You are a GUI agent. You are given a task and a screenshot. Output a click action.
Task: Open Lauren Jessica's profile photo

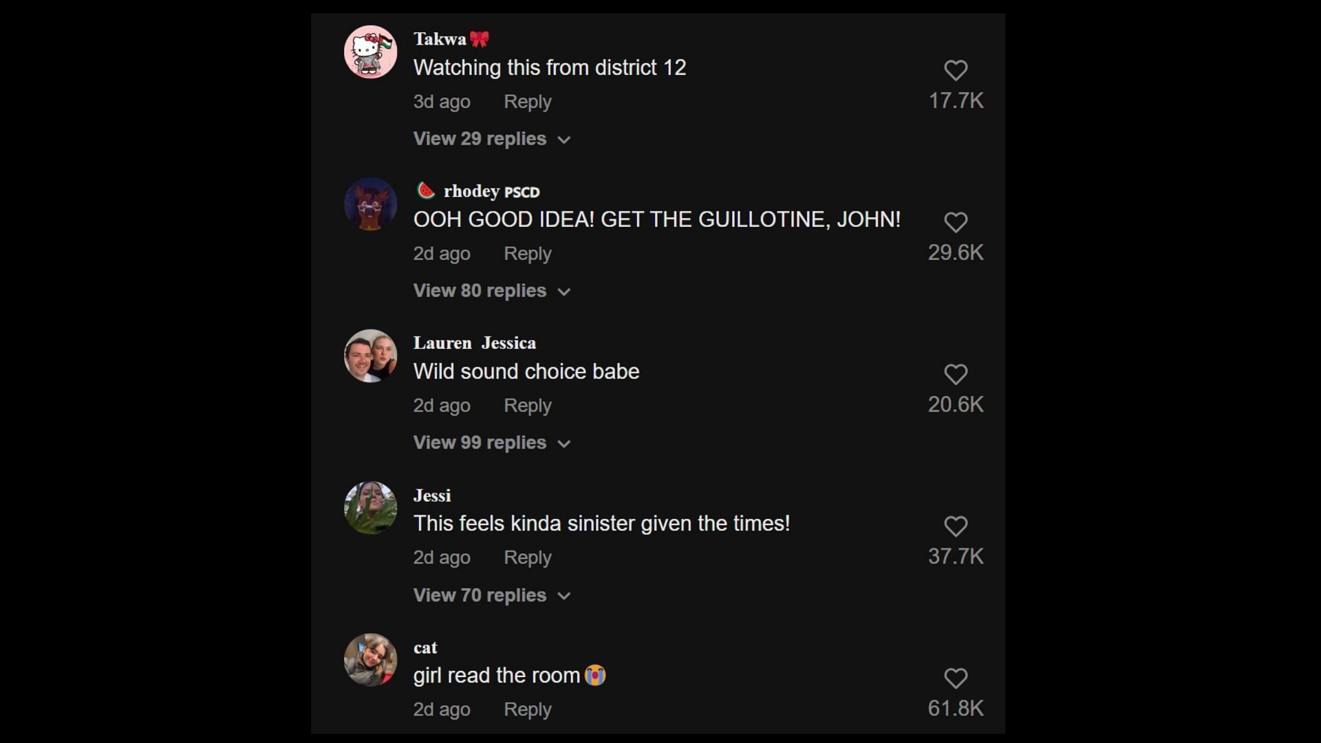pos(370,356)
